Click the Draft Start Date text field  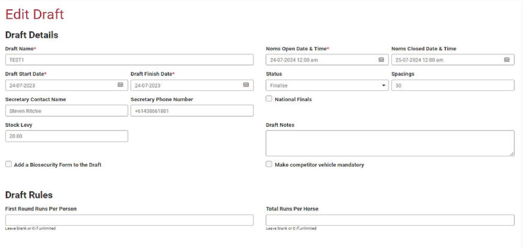click(x=58, y=85)
